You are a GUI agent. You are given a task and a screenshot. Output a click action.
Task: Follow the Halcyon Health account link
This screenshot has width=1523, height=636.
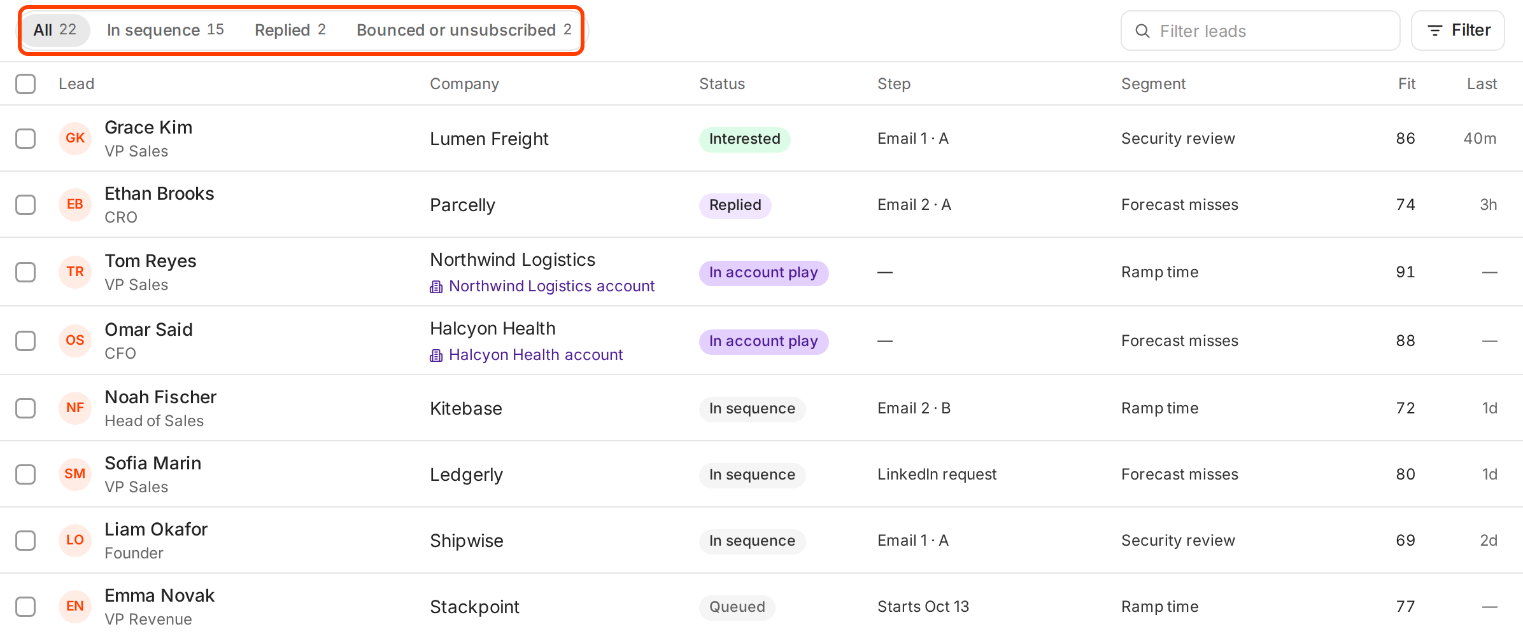pyautogui.click(x=527, y=355)
